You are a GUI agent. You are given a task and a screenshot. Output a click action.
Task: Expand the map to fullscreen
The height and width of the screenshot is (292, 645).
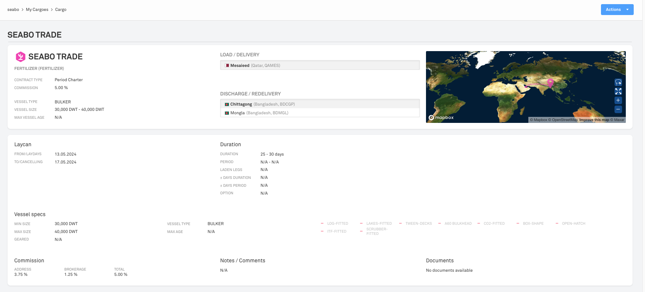click(618, 91)
